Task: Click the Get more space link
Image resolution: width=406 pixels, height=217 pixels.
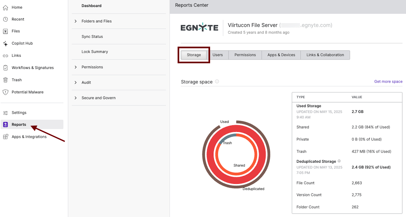Action: click(x=388, y=82)
